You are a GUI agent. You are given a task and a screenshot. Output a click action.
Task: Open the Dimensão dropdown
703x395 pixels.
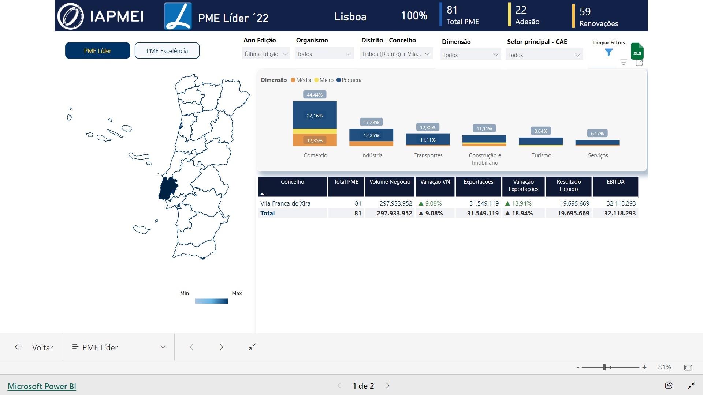click(470, 55)
